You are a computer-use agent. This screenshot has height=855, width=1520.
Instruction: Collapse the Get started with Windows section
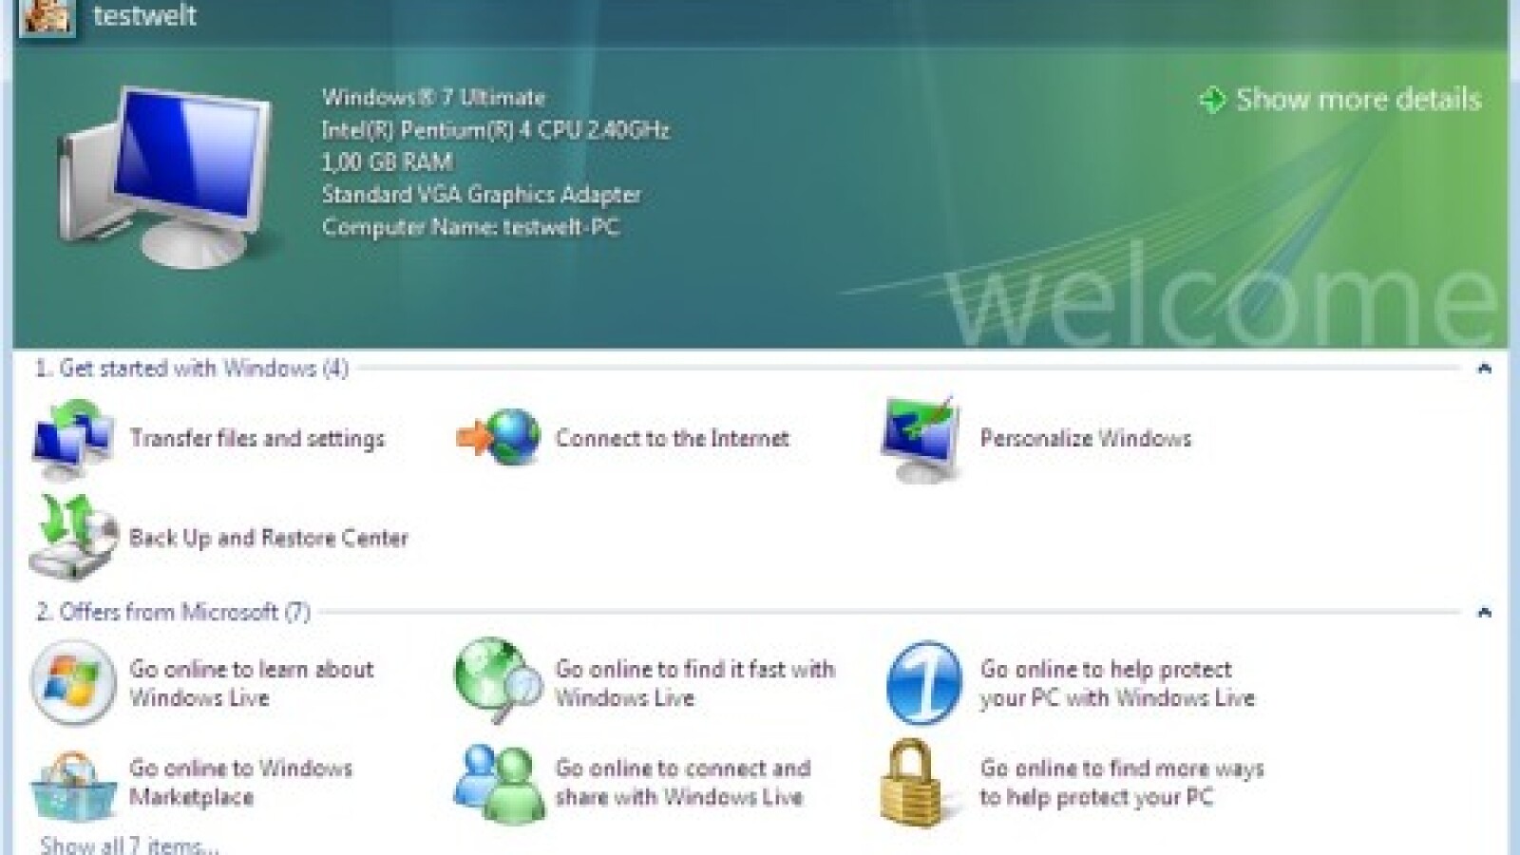[x=1484, y=369]
